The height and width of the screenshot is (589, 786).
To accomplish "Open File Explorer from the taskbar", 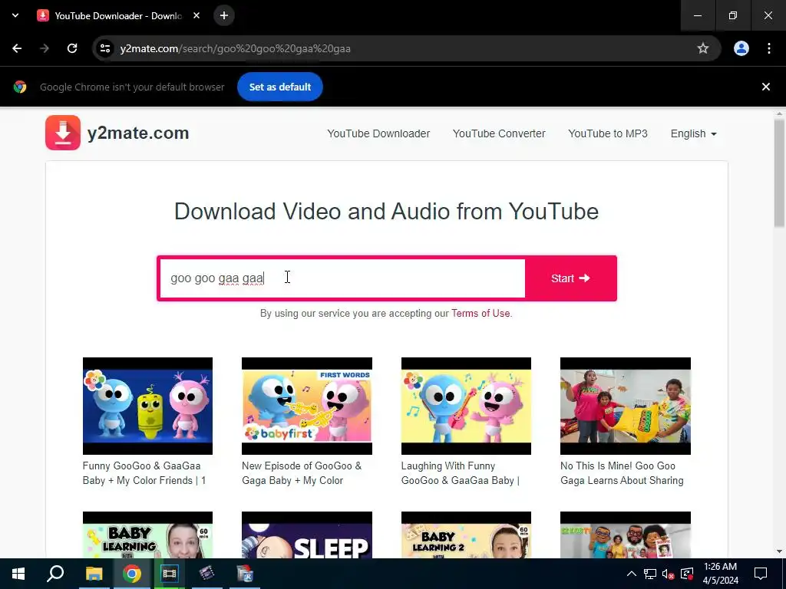I will click(x=94, y=574).
